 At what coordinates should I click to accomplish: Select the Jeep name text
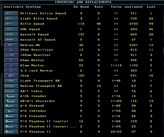click(x=25, y=76)
